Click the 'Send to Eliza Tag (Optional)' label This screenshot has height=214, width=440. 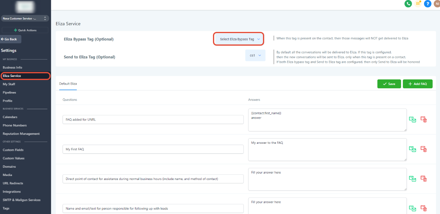point(90,57)
